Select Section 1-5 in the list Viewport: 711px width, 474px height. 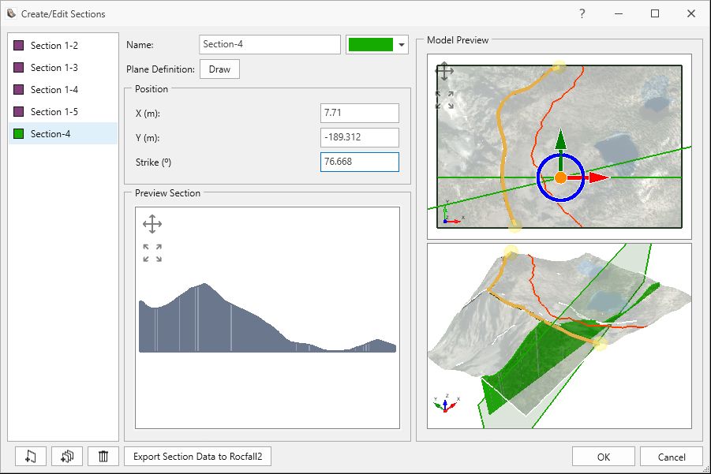63,111
